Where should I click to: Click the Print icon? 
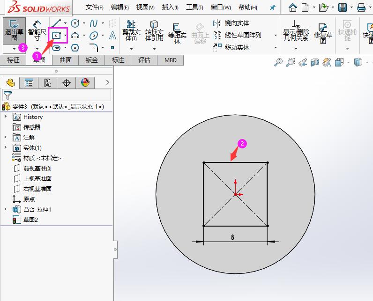pos(361,7)
